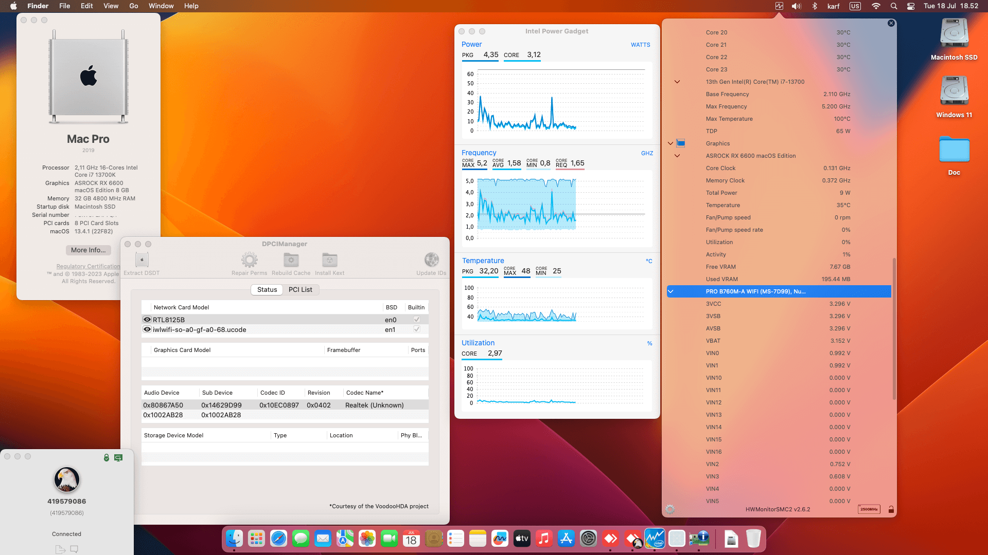Click Extract DSDT icon in DPCIManager

coord(142,260)
